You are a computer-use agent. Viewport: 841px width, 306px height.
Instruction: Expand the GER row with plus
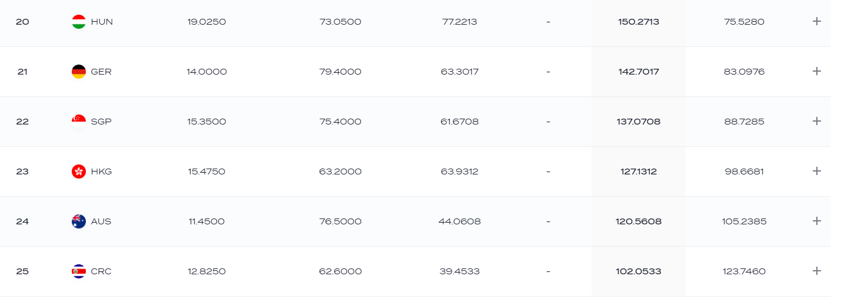pyautogui.click(x=816, y=71)
